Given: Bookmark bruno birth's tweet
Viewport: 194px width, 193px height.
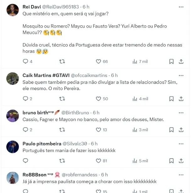Looking at the screenshot, I should pos(171,130).
